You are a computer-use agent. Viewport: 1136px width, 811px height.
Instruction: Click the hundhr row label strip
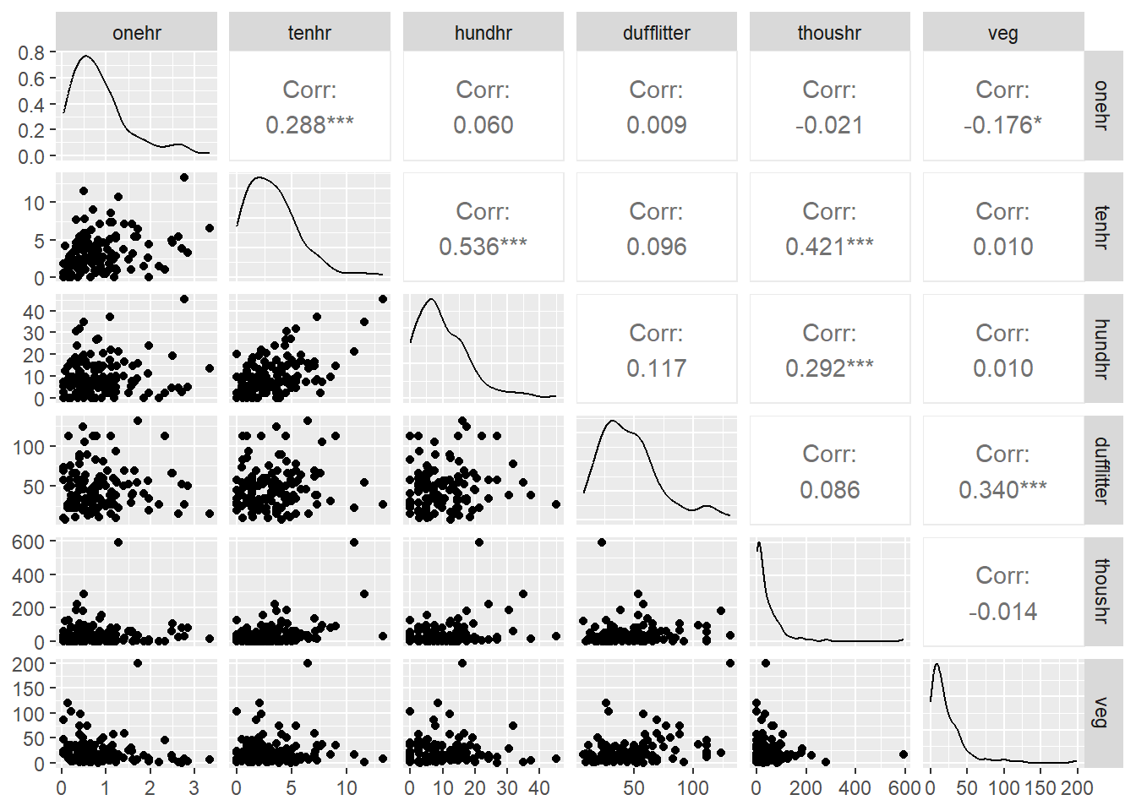point(1100,348)
